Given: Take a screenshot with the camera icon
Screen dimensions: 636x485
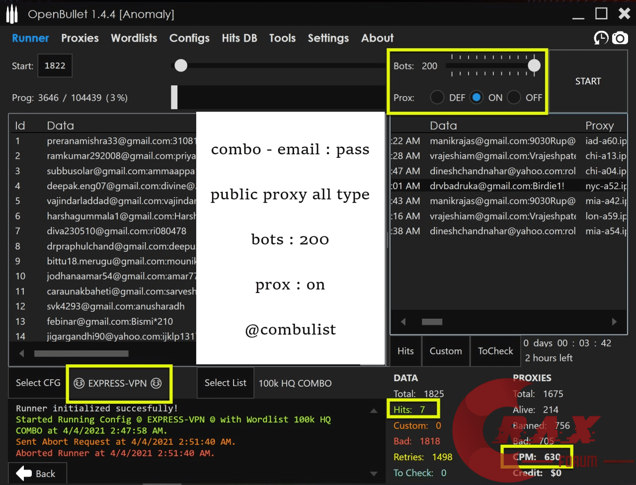Looking at the screenshot, I should (620, 38).
